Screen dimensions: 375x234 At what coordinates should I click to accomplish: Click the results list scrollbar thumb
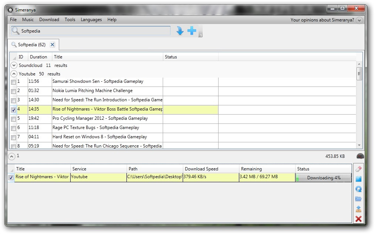tap(359, 73)
